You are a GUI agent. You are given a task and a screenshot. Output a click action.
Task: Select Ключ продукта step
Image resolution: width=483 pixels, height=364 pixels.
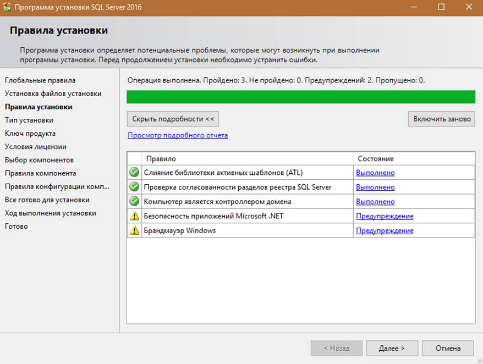(x=30, y=134)
